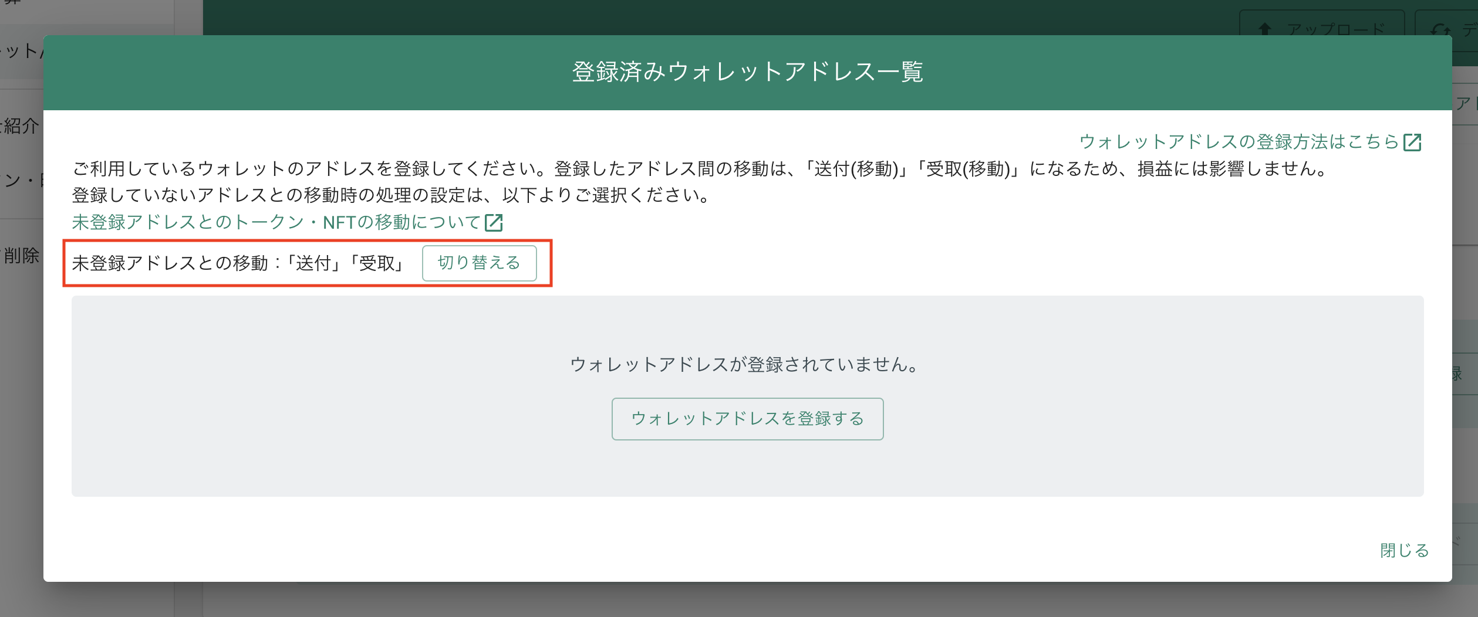Viewport: 1478px width, 617px height.
Task: Click the ウォレットアドレスを登録する button
Action: [747, 419]
